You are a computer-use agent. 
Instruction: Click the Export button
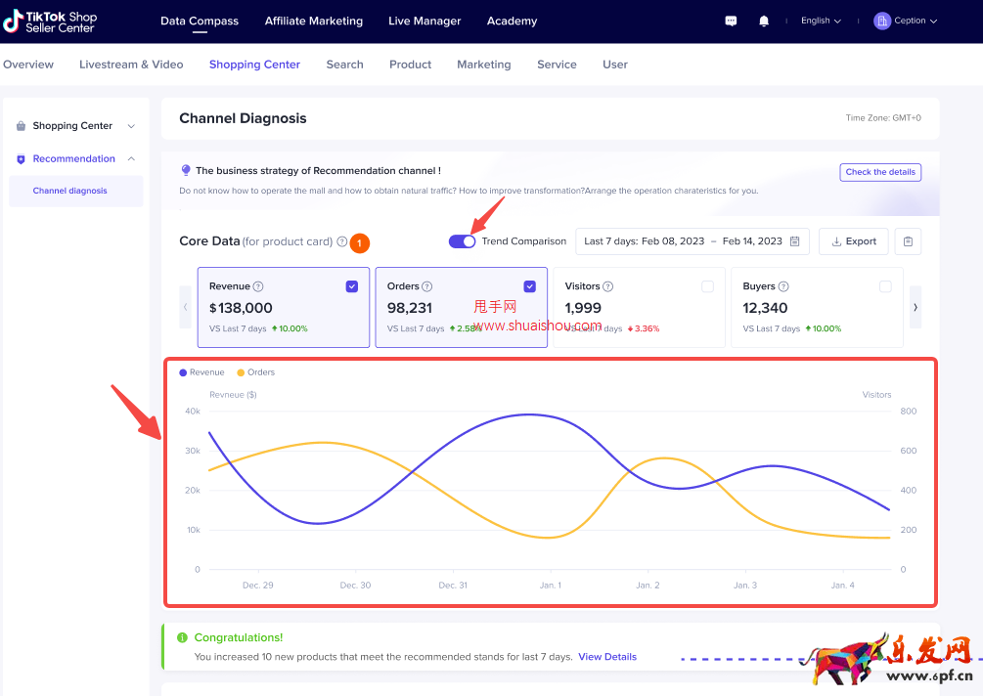(x=853, y=241)
